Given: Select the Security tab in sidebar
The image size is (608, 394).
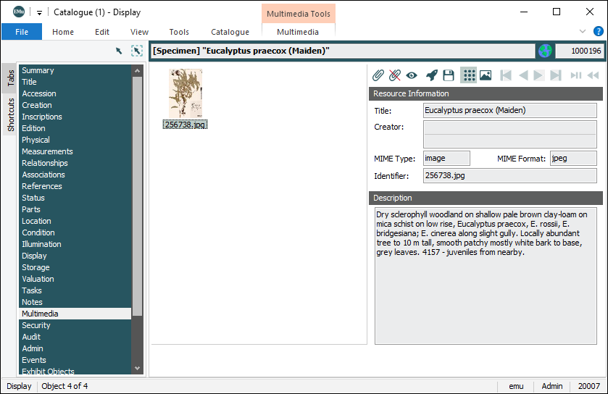Looking at the screenshot, I should pyautogui.click(x=36, y=325).
